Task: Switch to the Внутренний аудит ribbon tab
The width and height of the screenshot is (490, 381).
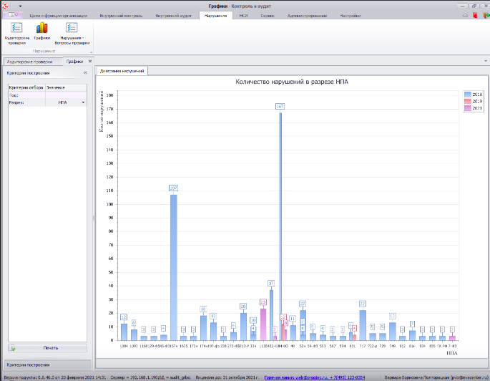Action: [173, 16]
